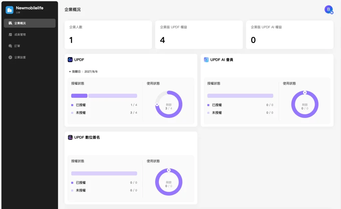Click 授權狀態 label in UPDF card
341x209 pixels.
tap(78, 83)
